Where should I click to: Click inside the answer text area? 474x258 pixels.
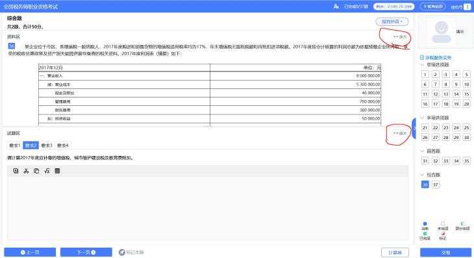pos(208,209)
